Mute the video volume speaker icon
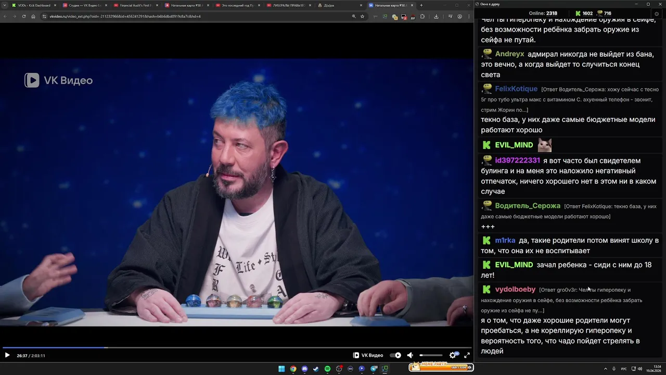The height and width of the screenshot is (375, 666). pos(410,355)
